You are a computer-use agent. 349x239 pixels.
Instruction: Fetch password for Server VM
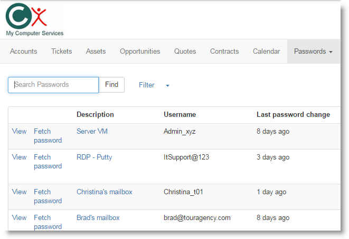pos(48,136)
